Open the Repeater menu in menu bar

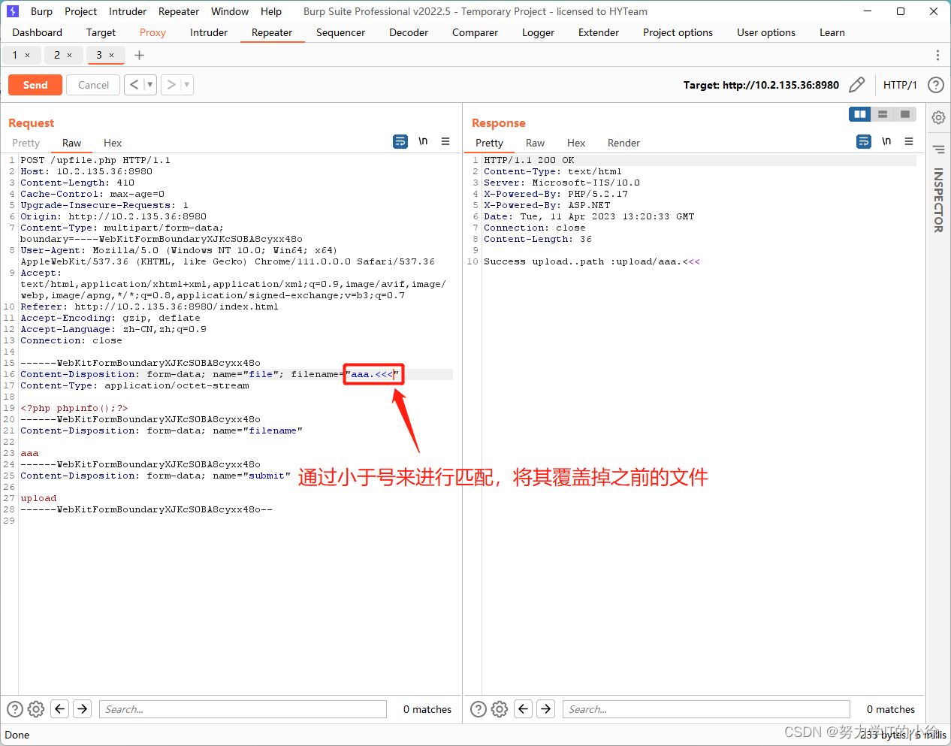tap(179, 11)
